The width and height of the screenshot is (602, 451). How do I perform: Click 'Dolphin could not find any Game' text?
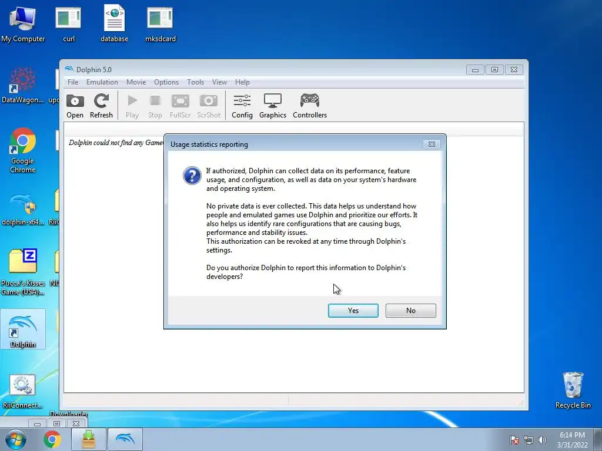116,143
